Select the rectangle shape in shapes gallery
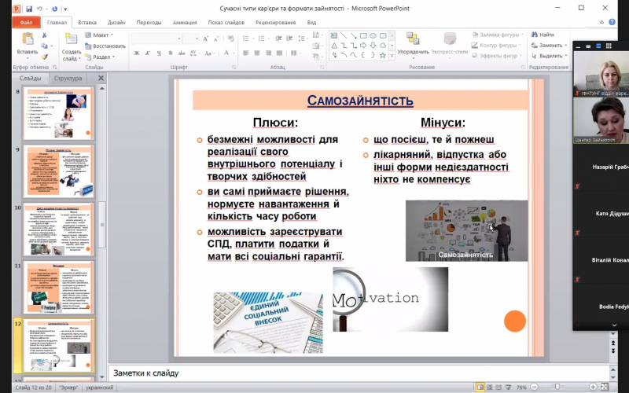This screenshot has height=393, width=629. click(363, 35)
